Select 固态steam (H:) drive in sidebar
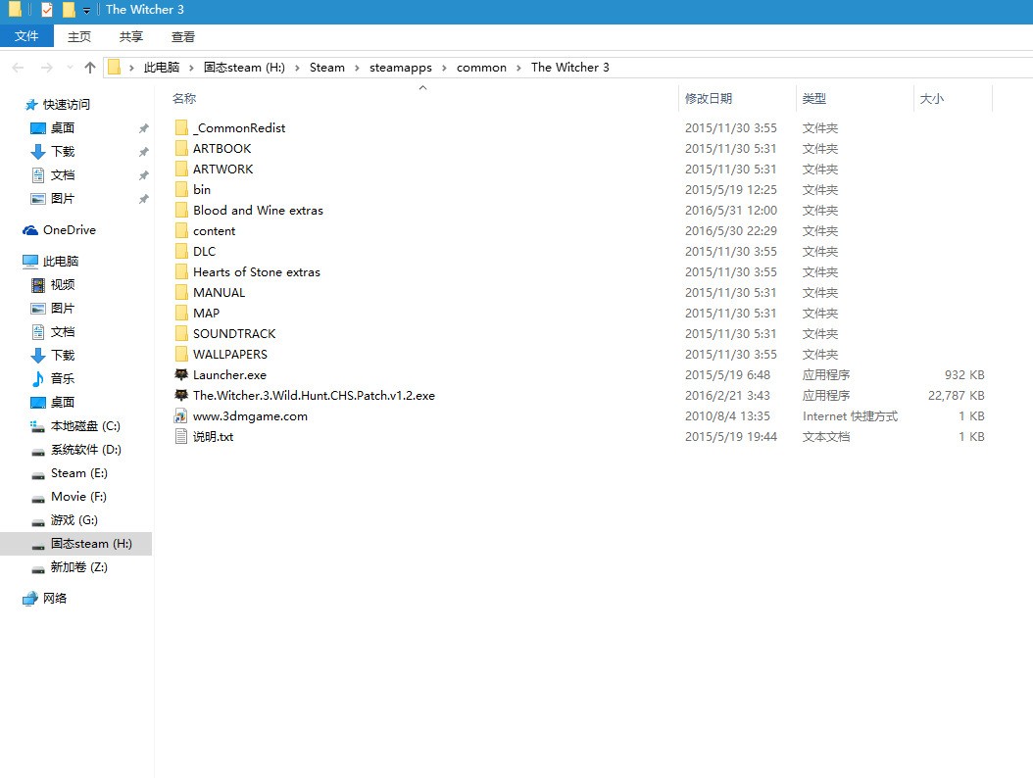Image resolution: width=1033 pixels, height=778 pixels. 76,544
